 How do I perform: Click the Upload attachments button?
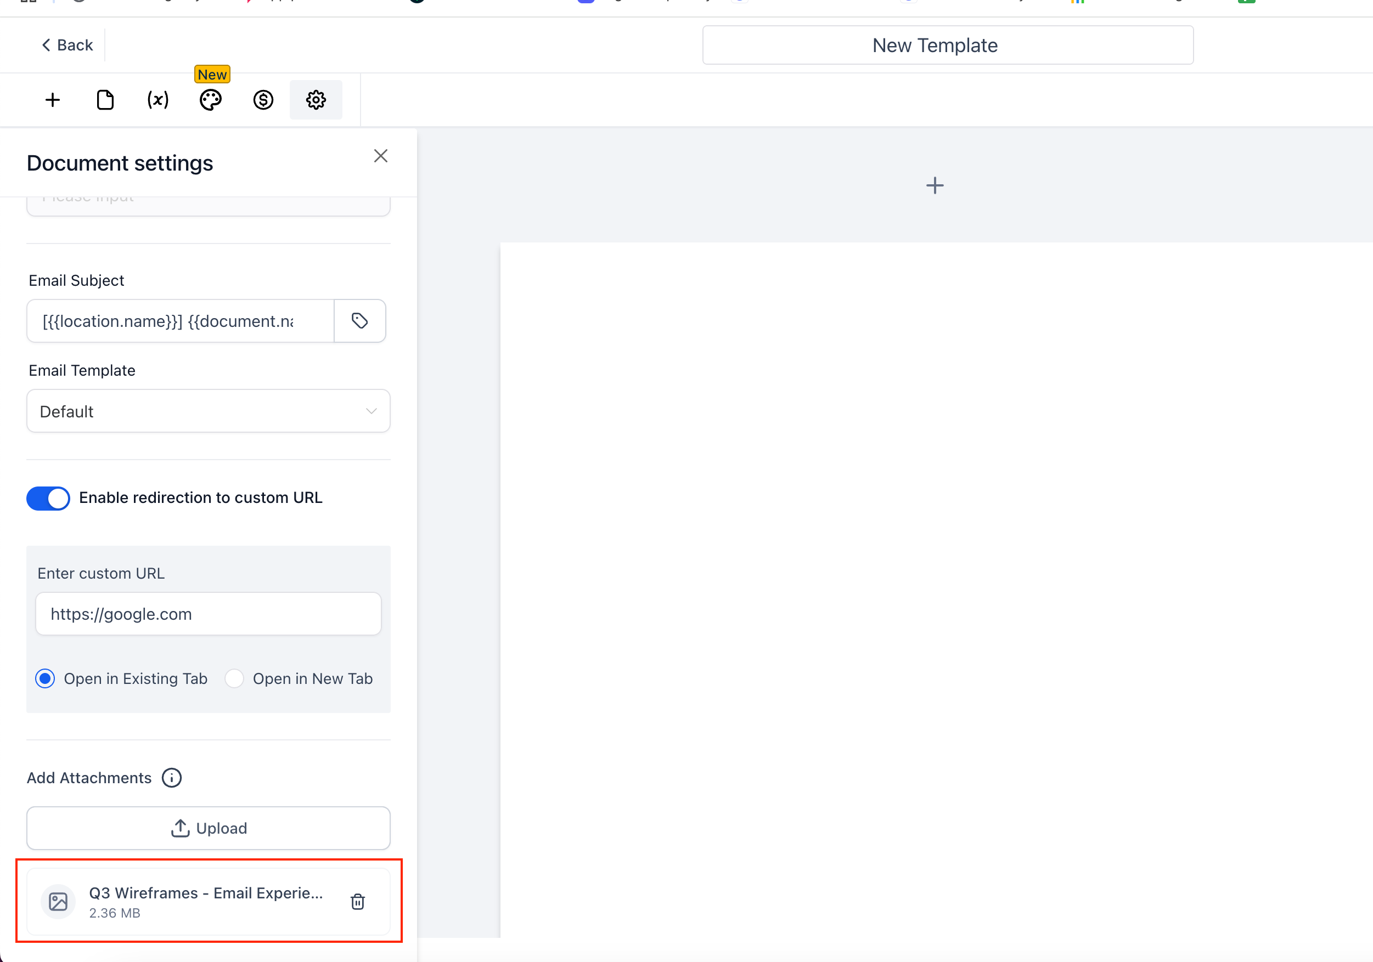pos(208,828)
